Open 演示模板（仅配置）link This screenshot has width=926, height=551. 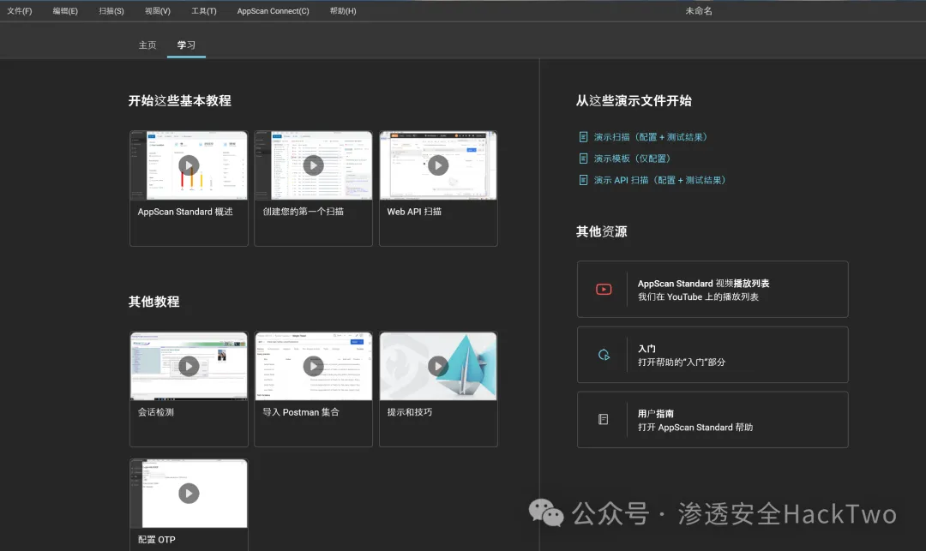click(x=632, y=159)
